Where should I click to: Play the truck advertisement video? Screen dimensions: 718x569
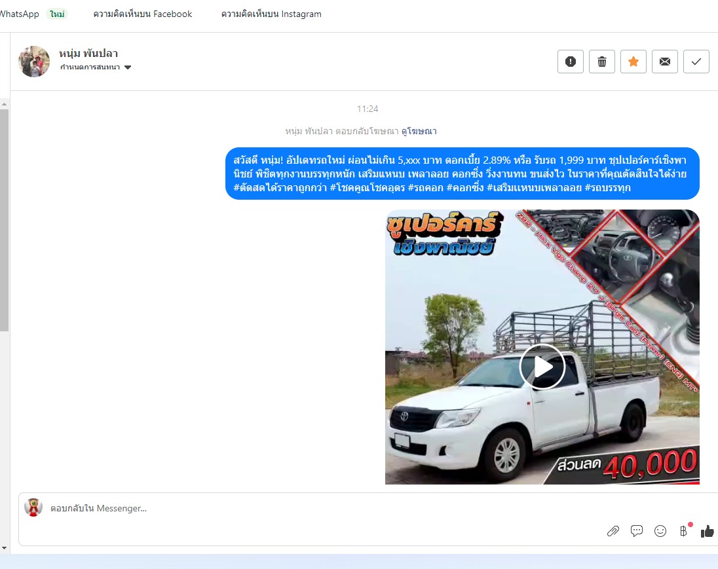tap(542, 367)
